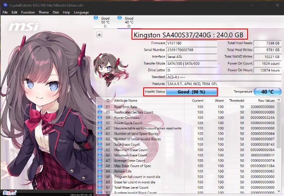Open the Disk menu
The image size is (284, 196).
tap(56, 12)
